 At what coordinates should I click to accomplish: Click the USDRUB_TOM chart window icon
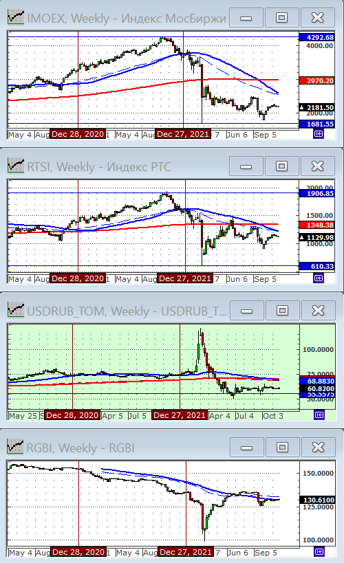(15, 310)
